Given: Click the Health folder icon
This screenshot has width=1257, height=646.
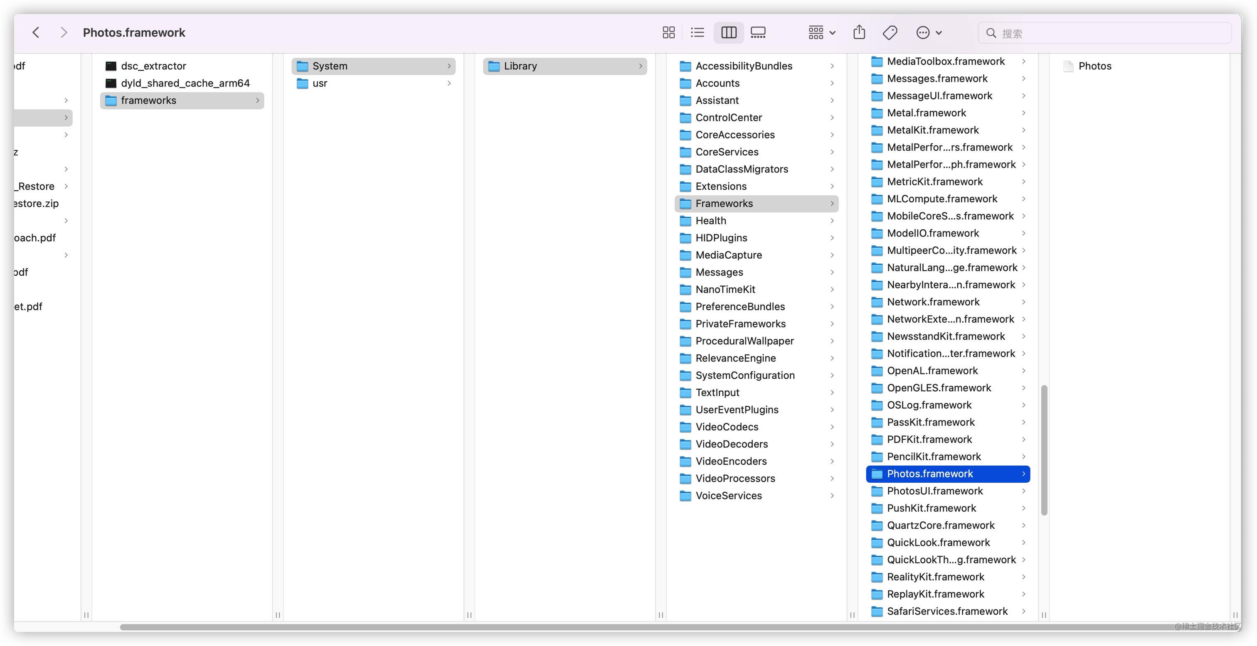Looking at the screenshot, I should pyautogui.click(x=685, y=220).
